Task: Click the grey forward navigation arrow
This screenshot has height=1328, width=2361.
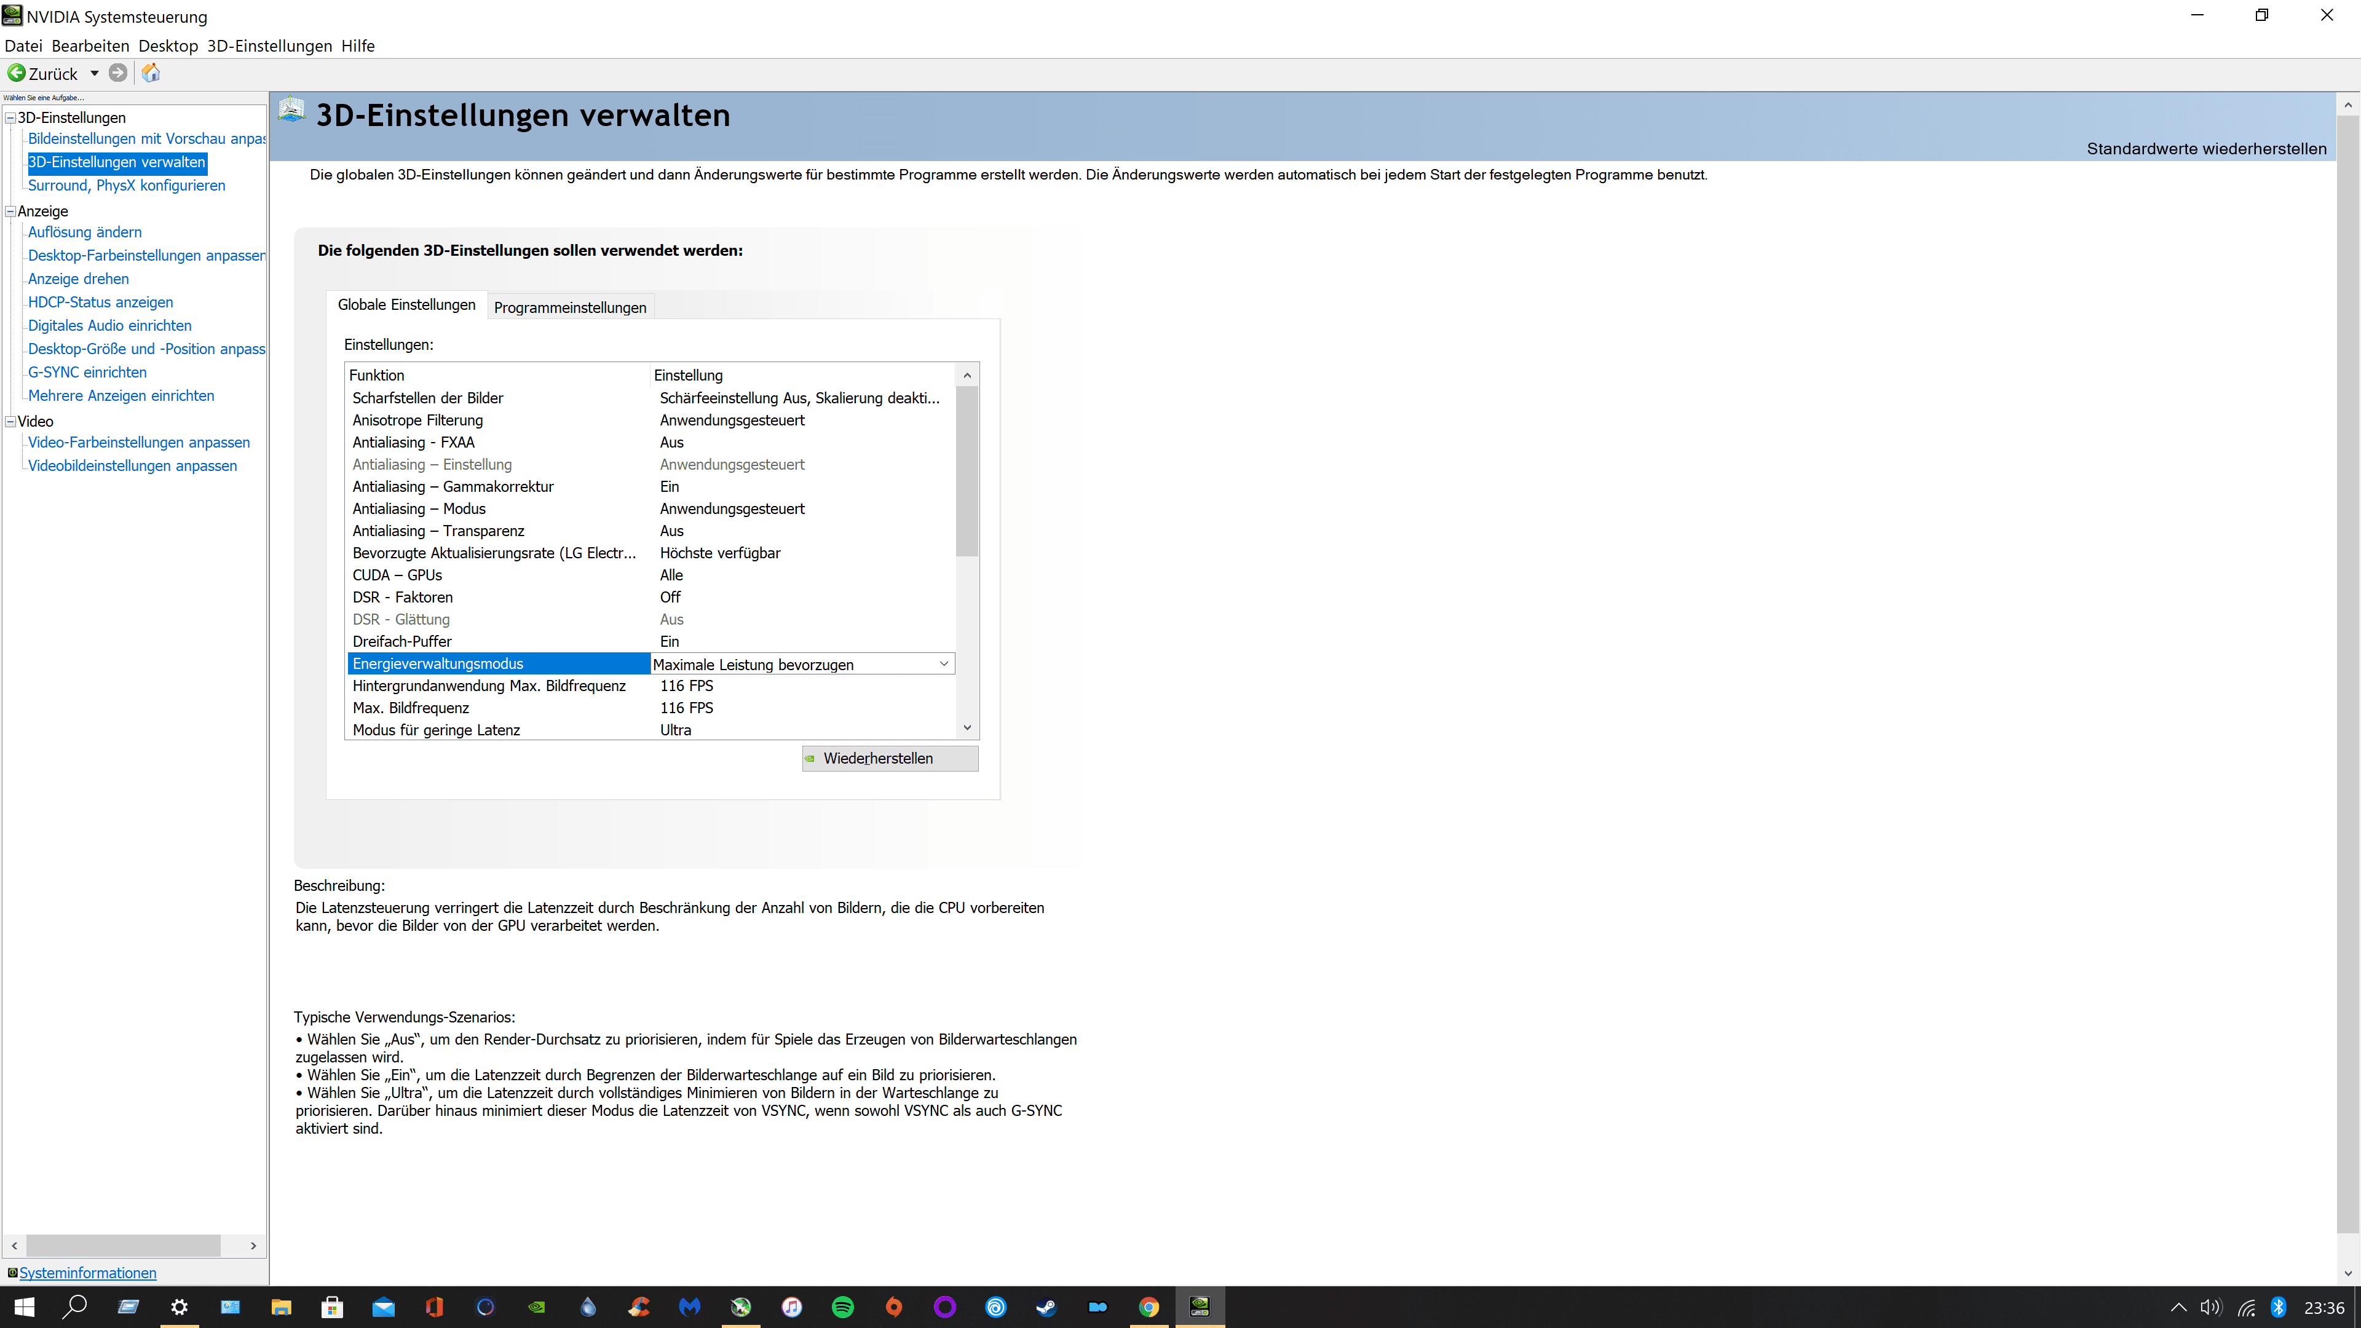Action: tap(118, 73)
